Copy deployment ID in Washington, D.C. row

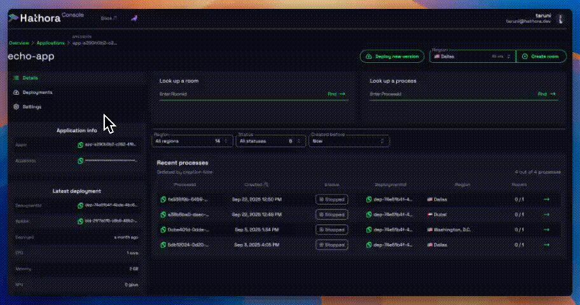point(369,230)
